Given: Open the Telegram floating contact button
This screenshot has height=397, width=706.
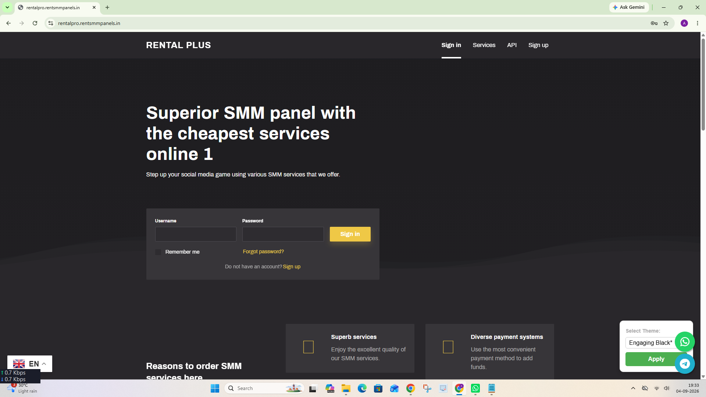Looking at the screenshot, I should click(x=685, y=364).
